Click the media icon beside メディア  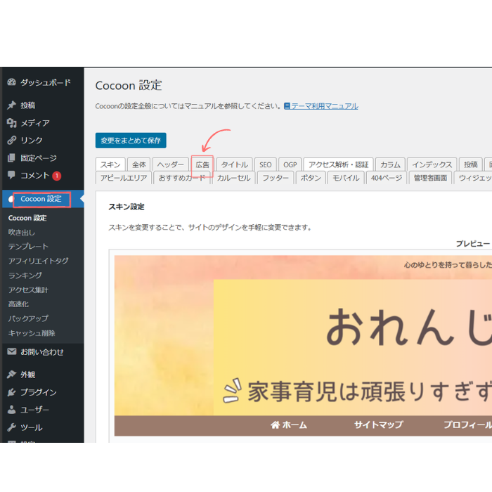click(11, 123)
